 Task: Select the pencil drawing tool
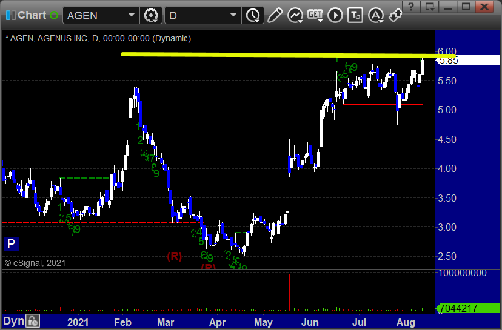tap(275, 15)
